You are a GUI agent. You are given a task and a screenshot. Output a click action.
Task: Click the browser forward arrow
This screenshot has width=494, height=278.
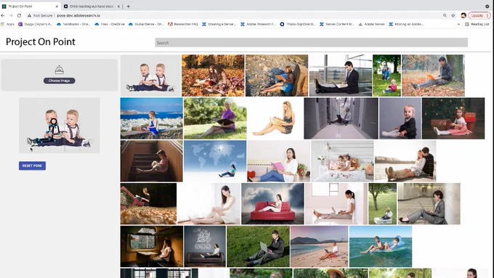[x=11, y=15]
